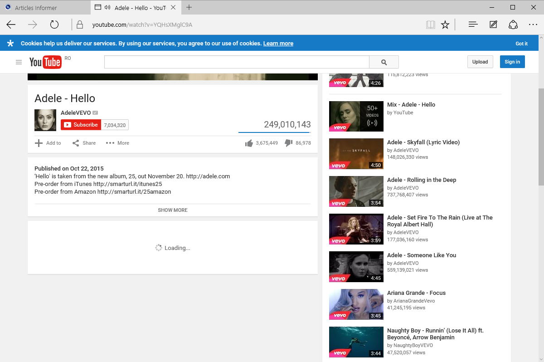
Task: Open the smarturl.it/itunes25 link
Action: [x=128, y=184]
